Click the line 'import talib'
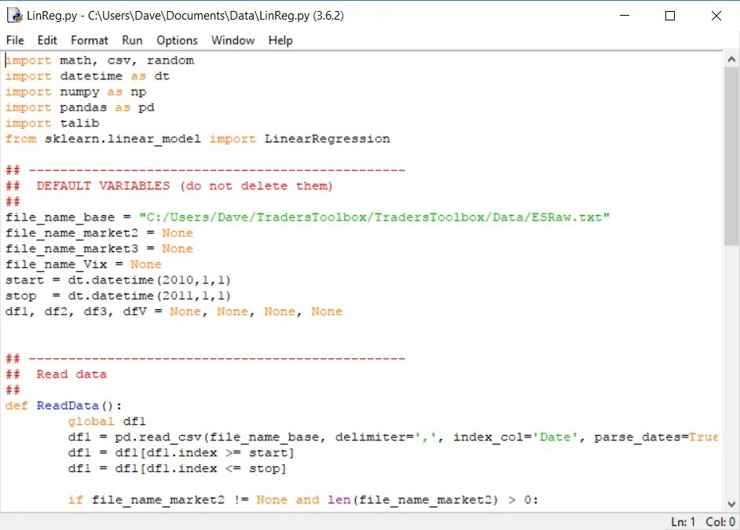The width and height of the screenshot is (740, 530). point(53,123)
